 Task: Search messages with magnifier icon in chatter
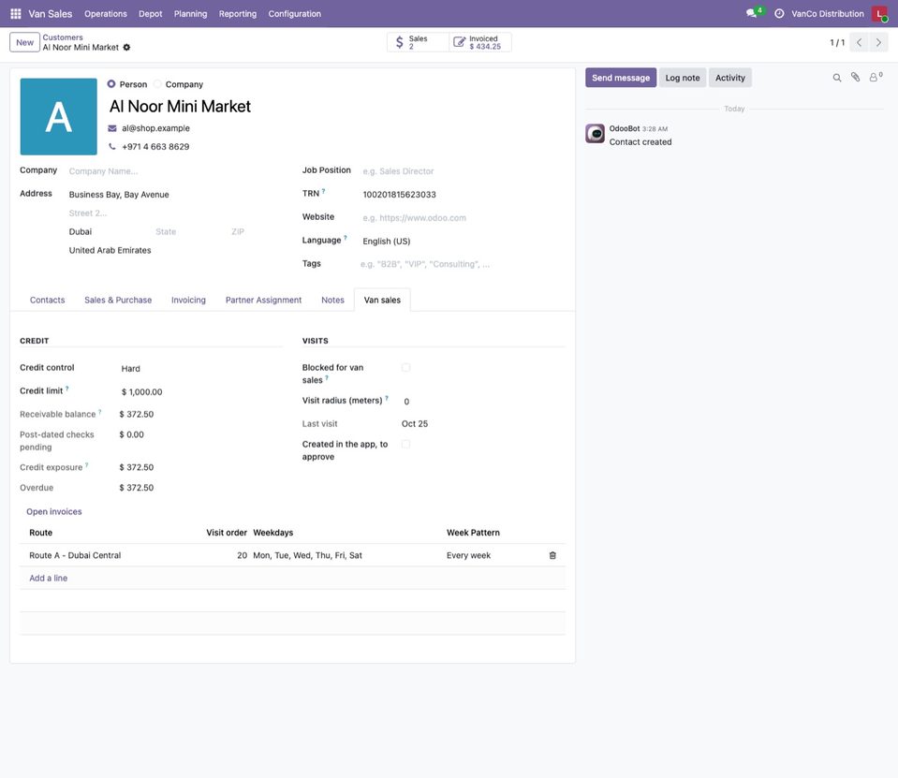[837, 78]
